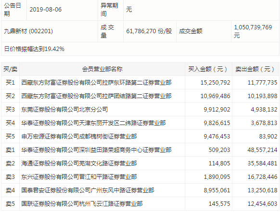Viewport: 280px width, 214px height.
Task: Select the text 日价格振幅达到19.42%
Action: [x=34, y=49]
